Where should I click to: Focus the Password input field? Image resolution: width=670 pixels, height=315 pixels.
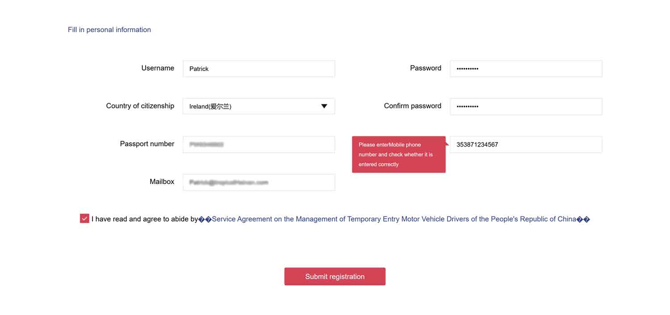click(x=526, y=69)
